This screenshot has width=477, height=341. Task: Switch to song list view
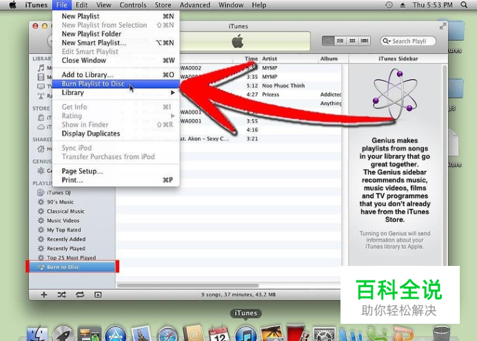coord(328,41)
